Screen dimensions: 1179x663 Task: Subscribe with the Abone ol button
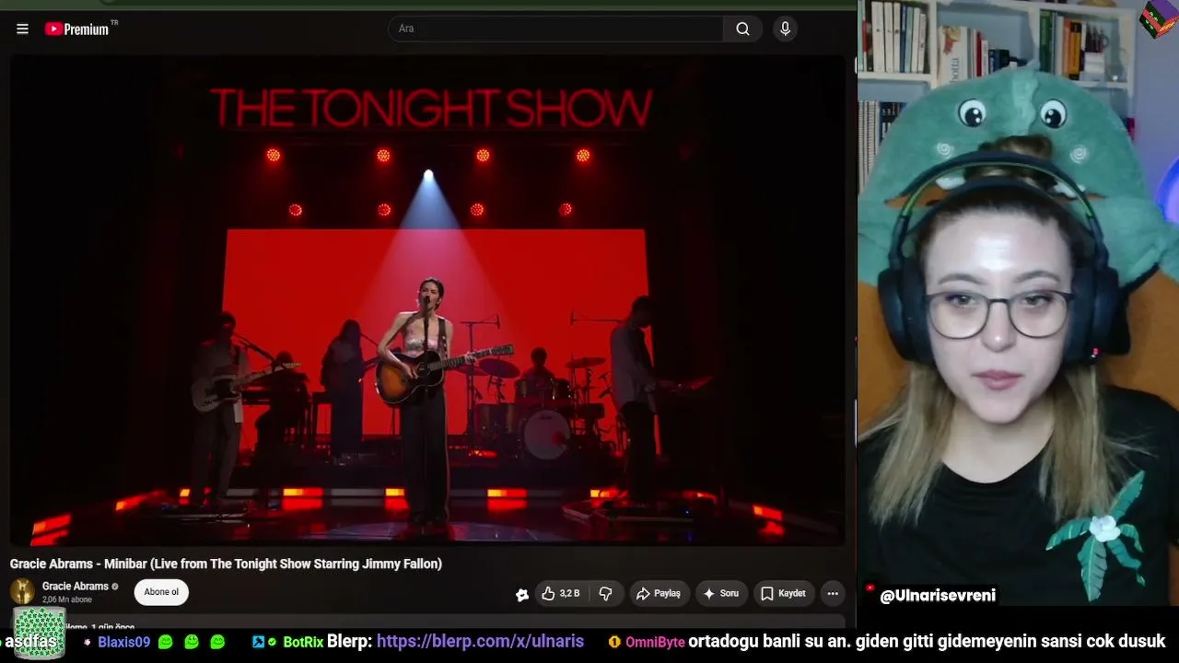tap(161, 592)
